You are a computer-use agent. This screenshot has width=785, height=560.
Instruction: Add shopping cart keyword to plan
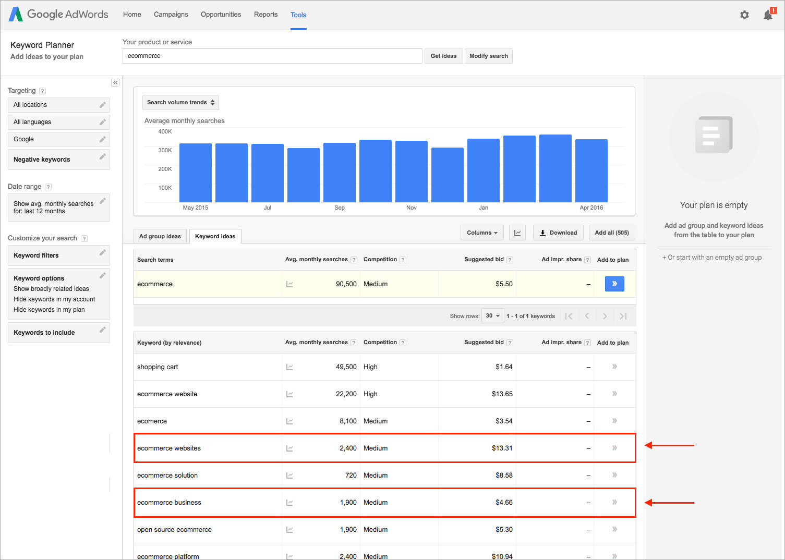(614, 367)
